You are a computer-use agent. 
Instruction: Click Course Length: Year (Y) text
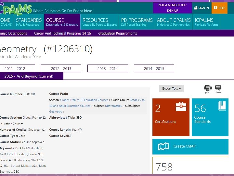tap(66, 130)
